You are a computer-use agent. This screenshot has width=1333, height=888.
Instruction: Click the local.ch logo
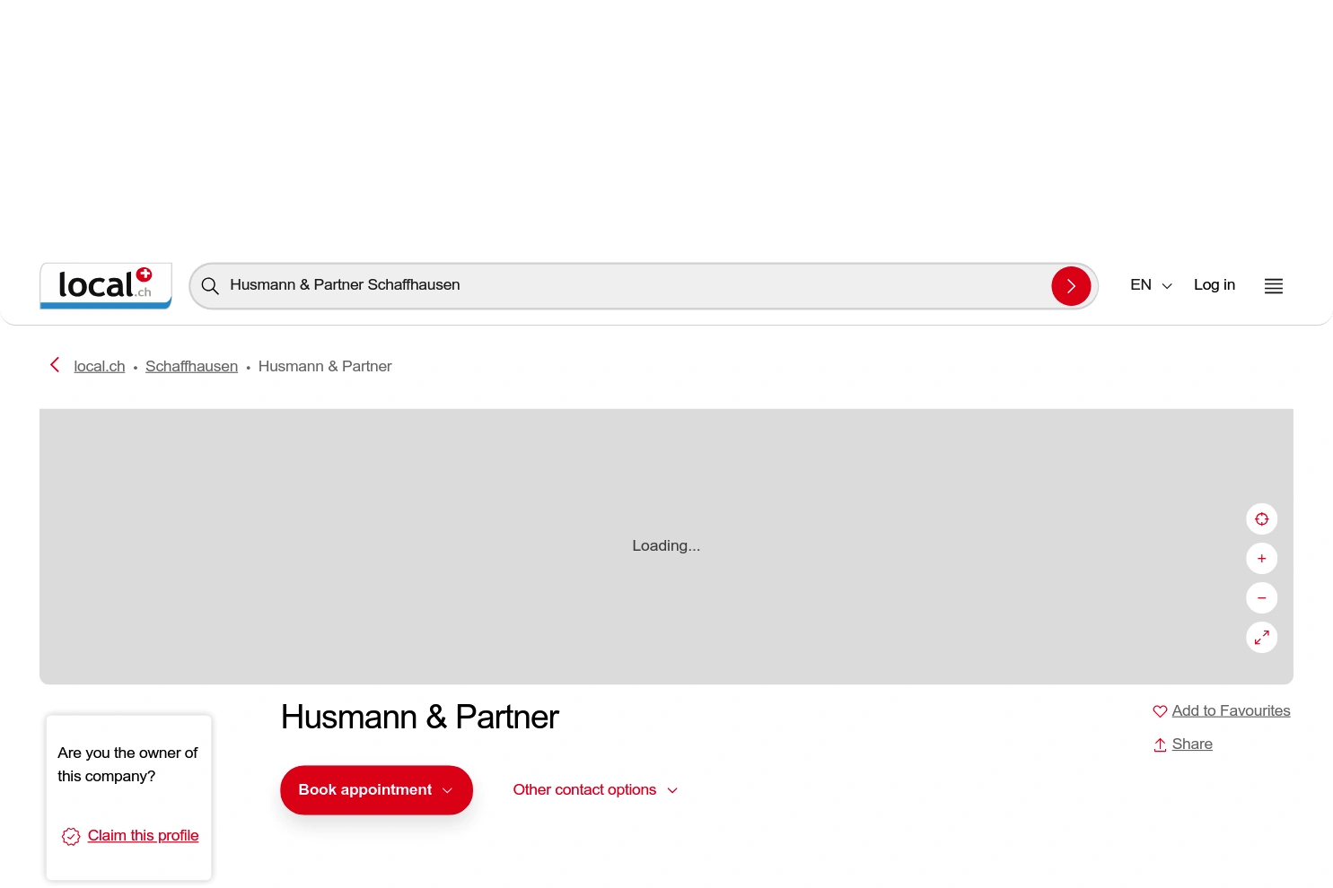(105, 285)
